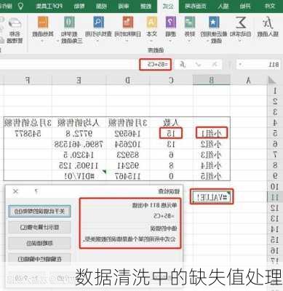Select row header 11
This screenshot has height=291, width=283.
click(x=275, y=197)
